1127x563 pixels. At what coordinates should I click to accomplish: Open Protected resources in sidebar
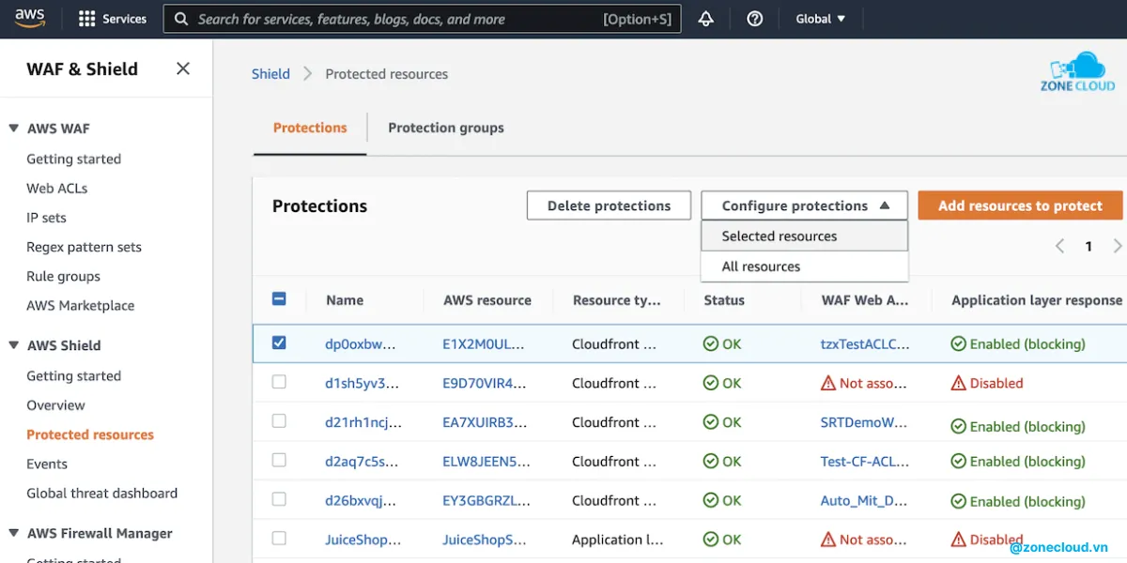(x=90, y=434)
